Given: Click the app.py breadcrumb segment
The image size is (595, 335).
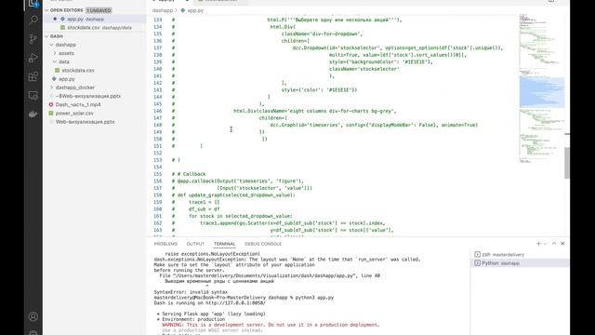Looking at the screenshot, I should (195, 10).
